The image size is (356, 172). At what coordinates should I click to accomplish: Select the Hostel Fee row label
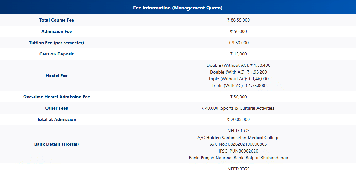coord(56,76)
